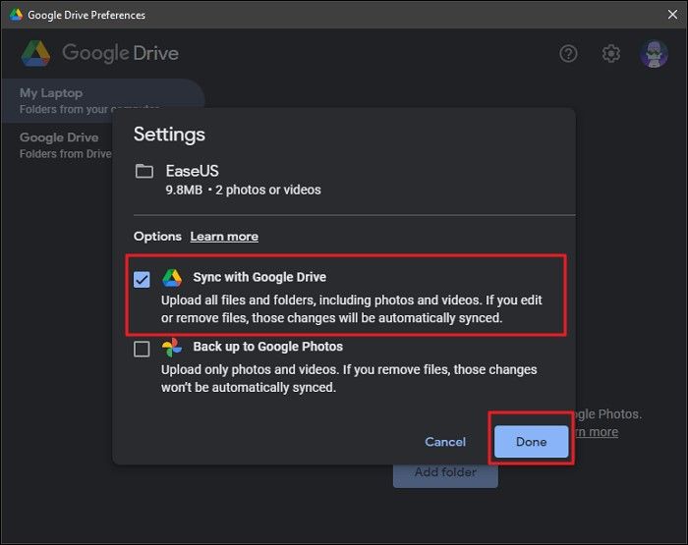This screenshot has width=688, height=545.
Task: Open the settings gear icon
Action: [x=610, y=53]
